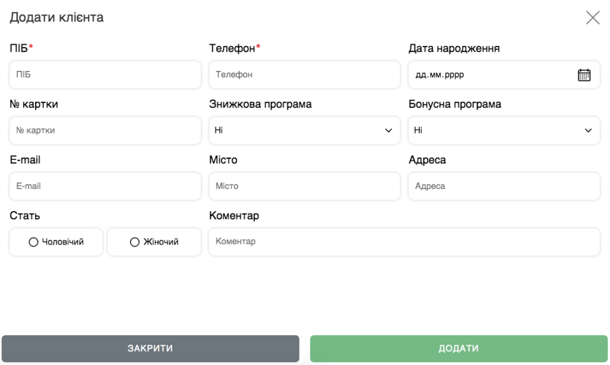Click into the Телефон input field
This screenshot has width=610, height=365.
pos(304,75)
